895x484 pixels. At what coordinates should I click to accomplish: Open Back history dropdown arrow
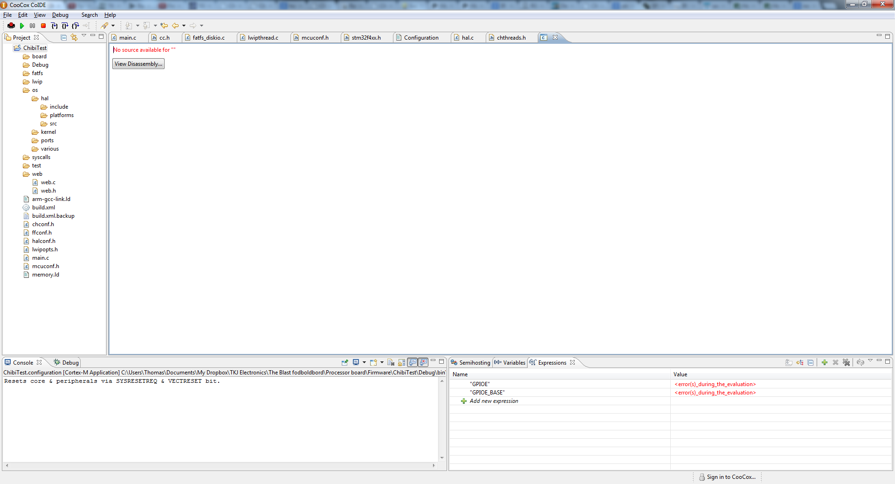tap(184, 26)
